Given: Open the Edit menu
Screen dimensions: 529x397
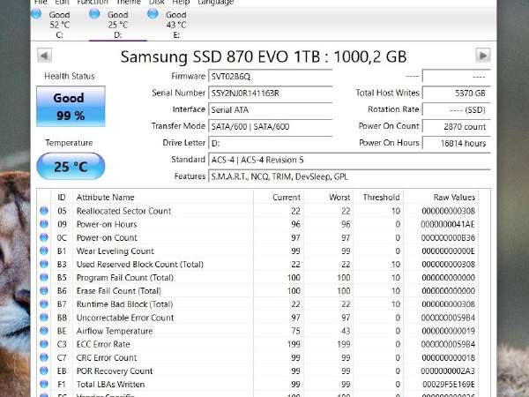Looking at the screenshot, I should (x=62, y=2).
